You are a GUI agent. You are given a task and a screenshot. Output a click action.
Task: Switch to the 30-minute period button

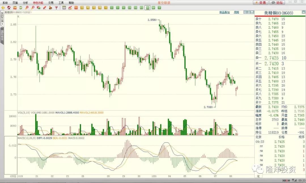[135, 8]
